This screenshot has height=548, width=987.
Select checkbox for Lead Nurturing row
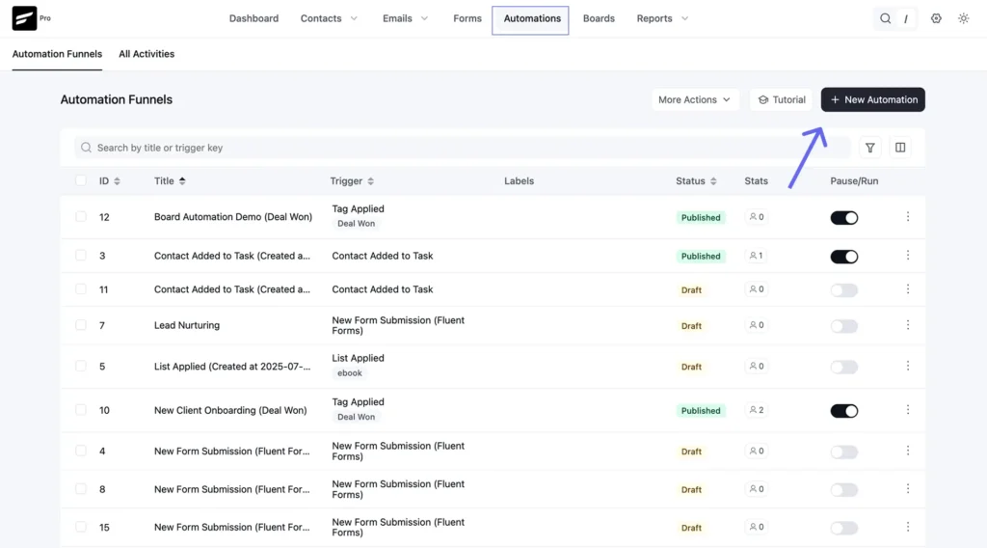pyautogui.click(x=81, y=325)
